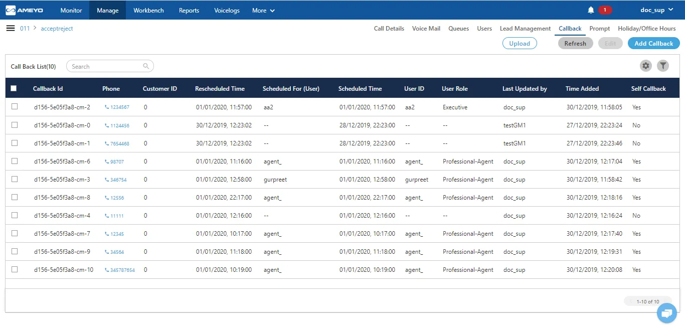The image size is (685, 325).
Task: Call phone number 7654468
Action: tap(117, 143)
